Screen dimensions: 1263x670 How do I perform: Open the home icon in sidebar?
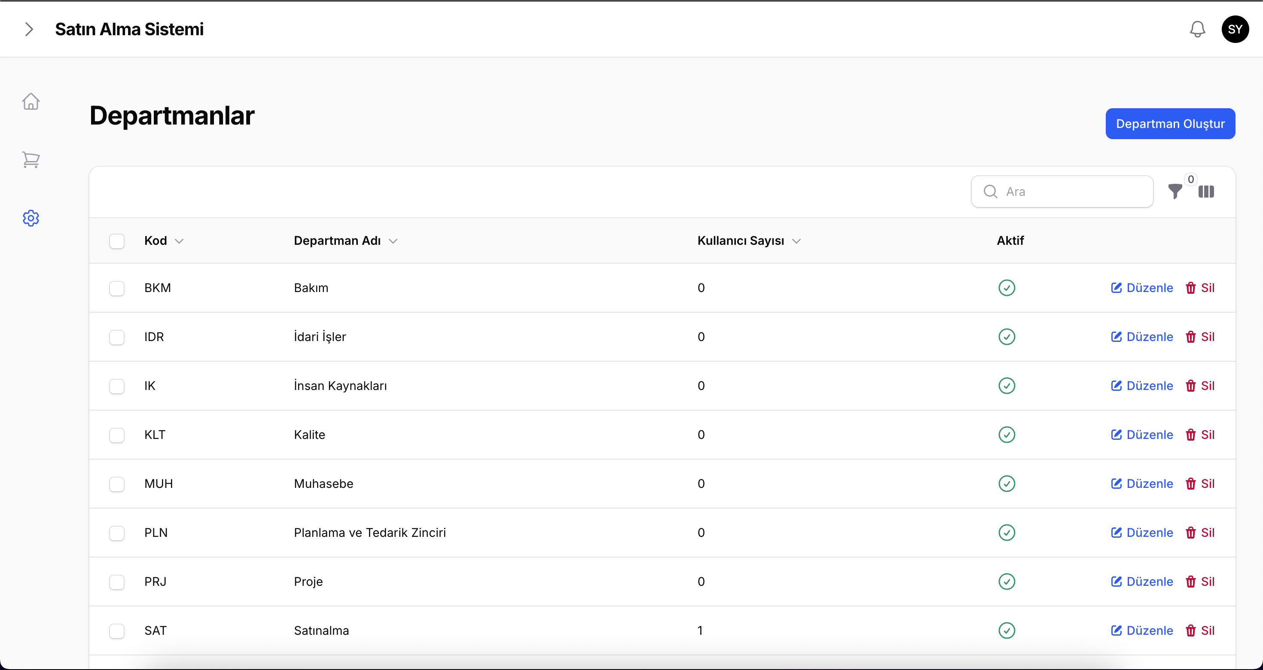pos(31,101)
